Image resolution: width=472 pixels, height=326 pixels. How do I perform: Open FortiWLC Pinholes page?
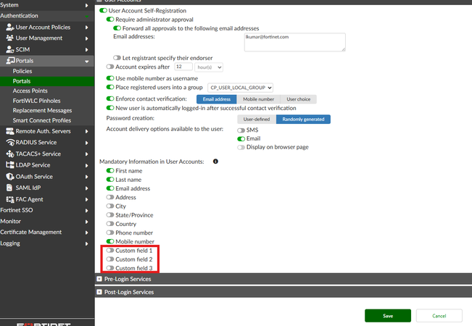click(36, 101)
